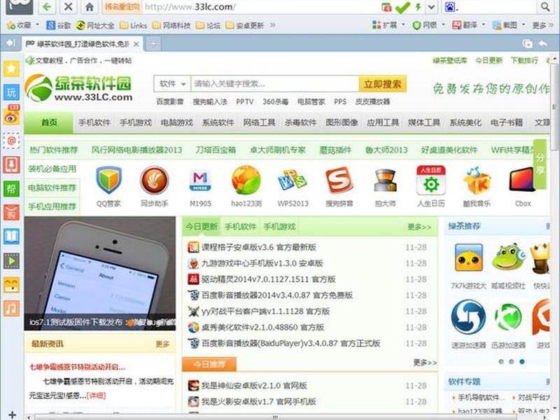This screenshot has height=420, width=560.
Task: Click the 搜狗拼音 S icon
Action: click(x=339, y=181)
